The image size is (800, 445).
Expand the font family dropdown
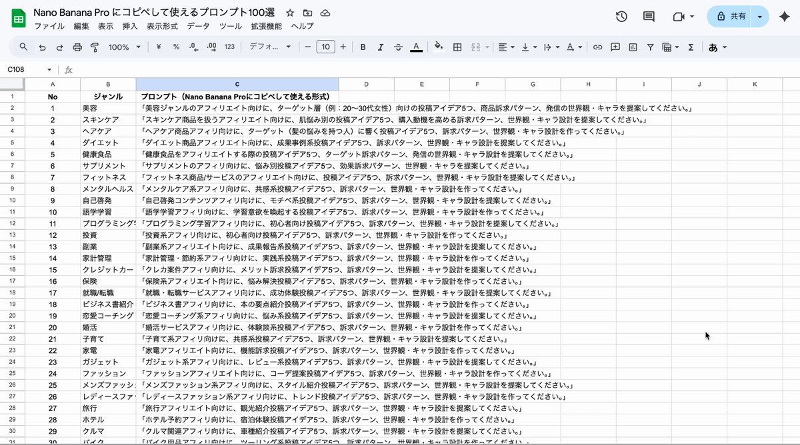pos(270,47)
